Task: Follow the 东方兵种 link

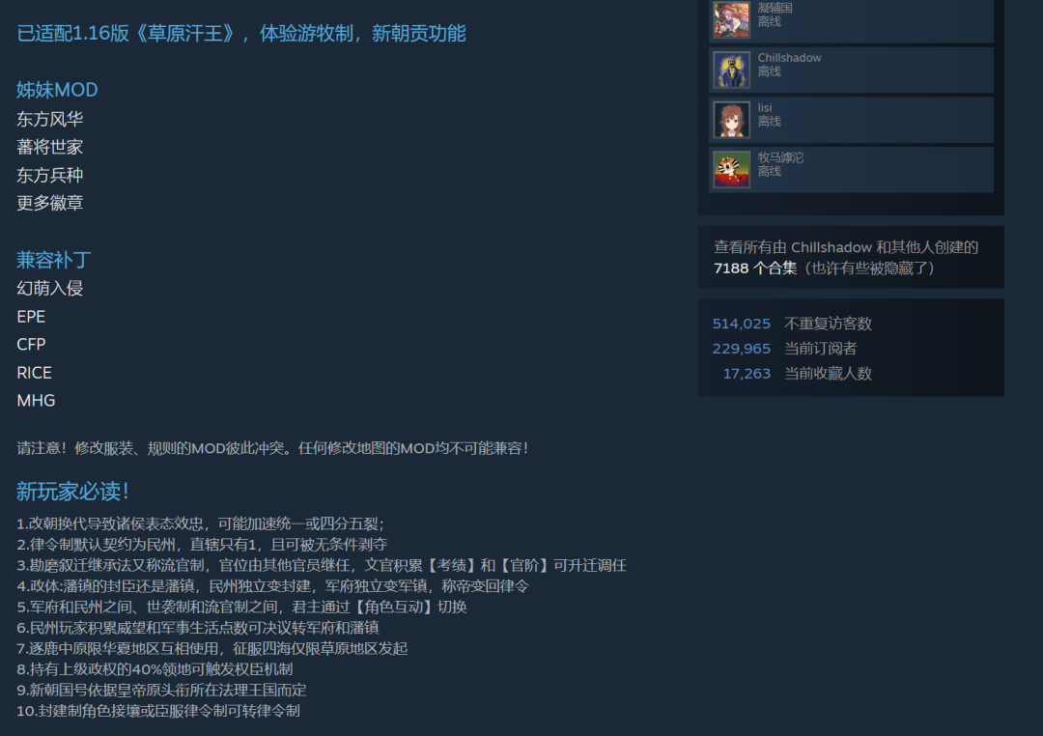Action: (50, 175)
